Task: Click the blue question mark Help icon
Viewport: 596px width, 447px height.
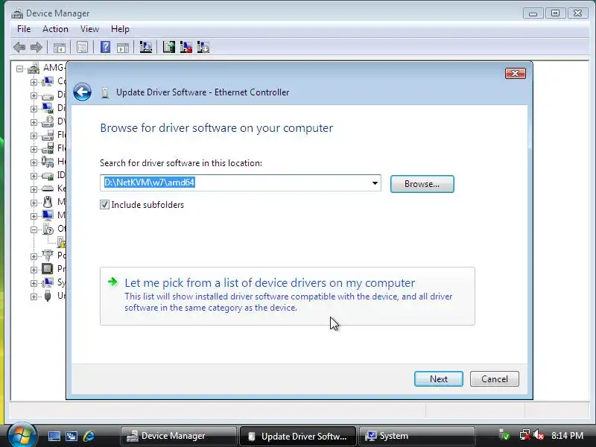Action: pyautogui.click(x=105, y=47)
